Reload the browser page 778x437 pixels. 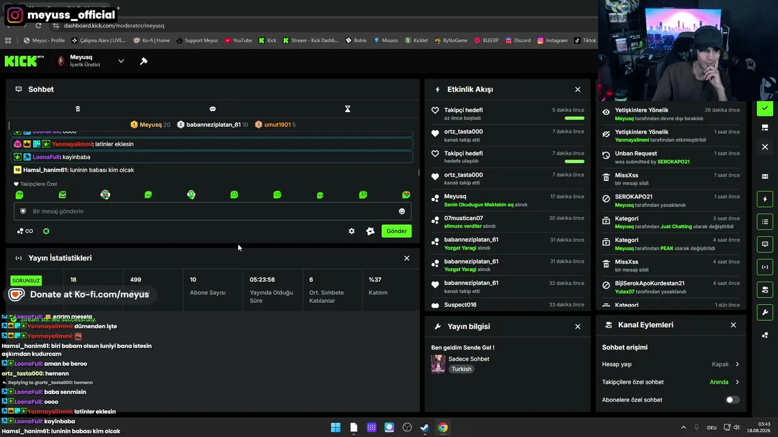coord(38,25)
